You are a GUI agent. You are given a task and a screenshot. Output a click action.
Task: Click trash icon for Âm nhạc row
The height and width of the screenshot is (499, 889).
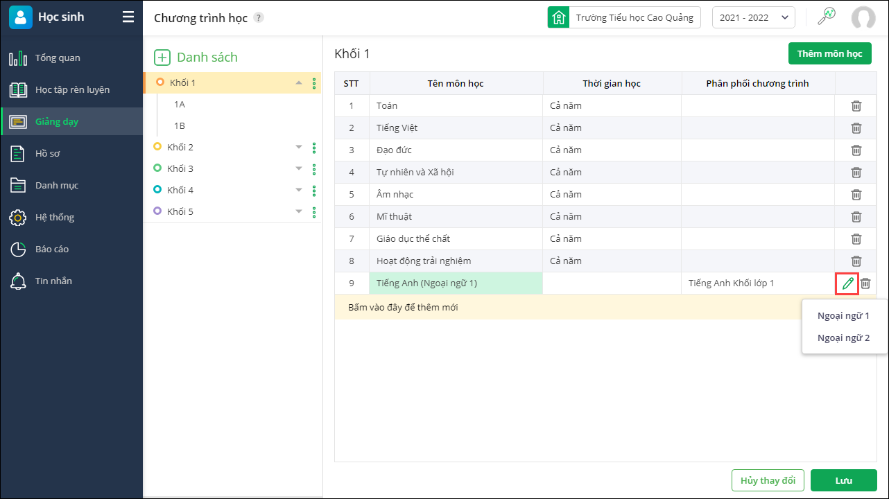click(856, 195)
